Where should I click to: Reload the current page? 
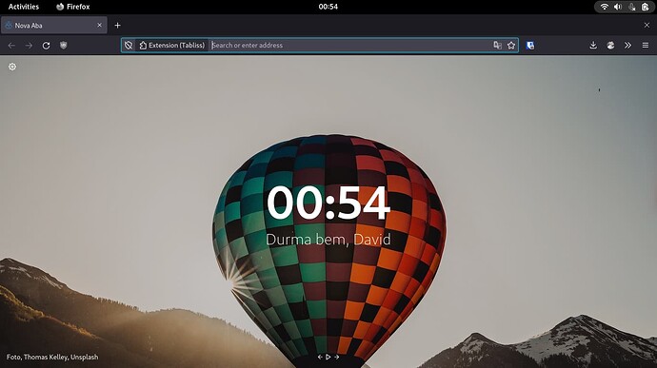pos(46,46)
